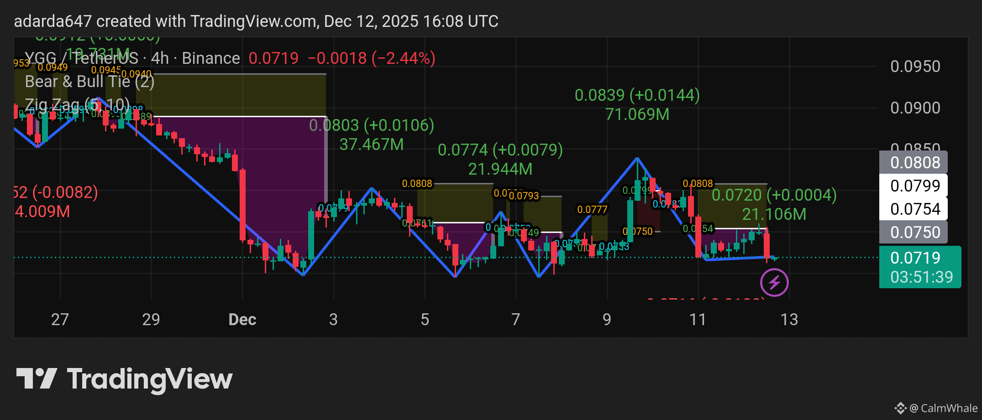
Task: Click the 21.944M volume annotation
Action: point(500,169)
